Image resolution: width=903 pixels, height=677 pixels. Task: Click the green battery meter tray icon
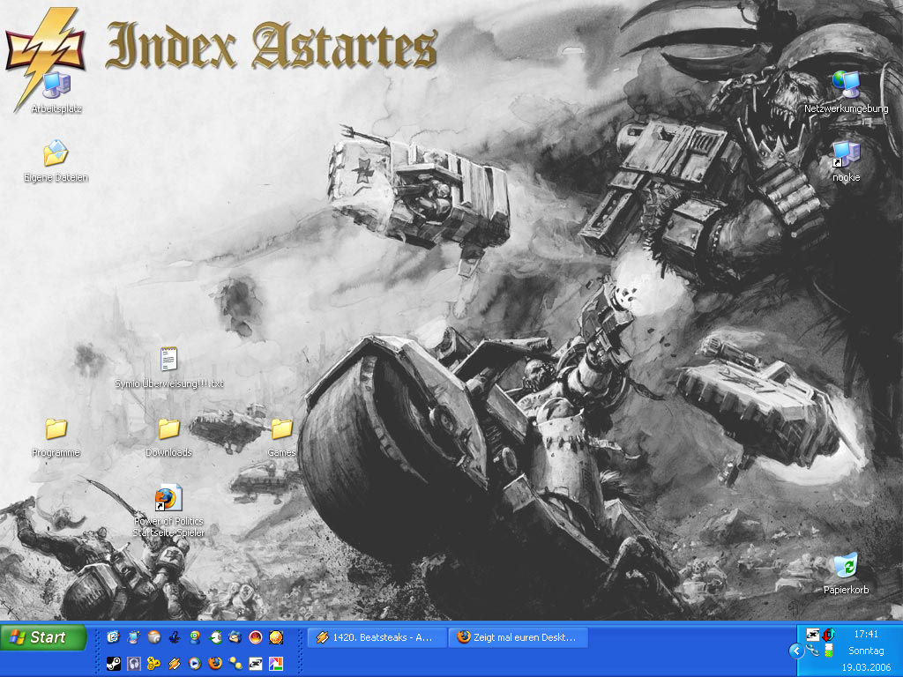point(829,651)
